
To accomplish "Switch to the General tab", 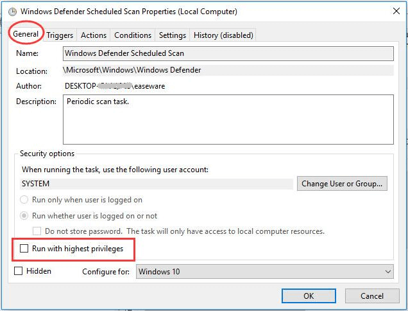I will point(26,34).
